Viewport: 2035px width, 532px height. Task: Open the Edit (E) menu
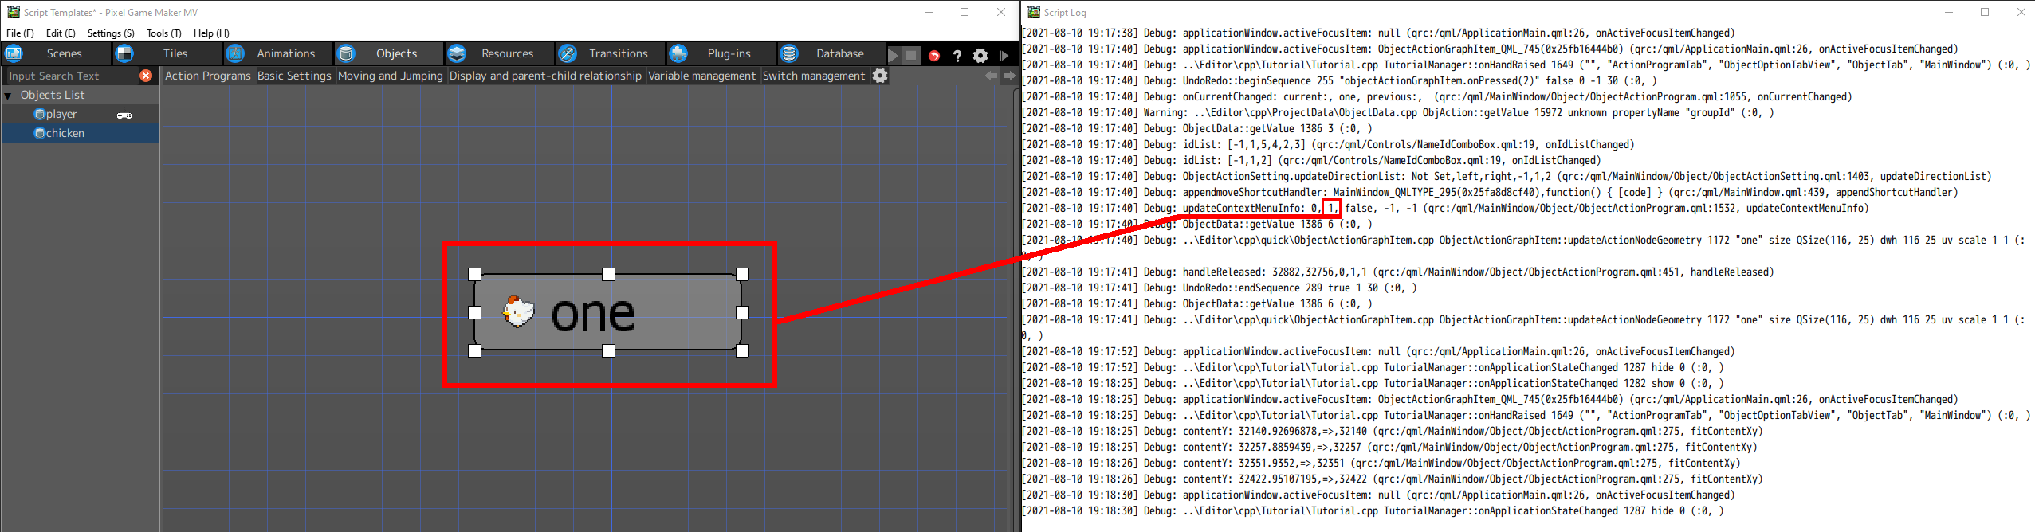point(61,33)
